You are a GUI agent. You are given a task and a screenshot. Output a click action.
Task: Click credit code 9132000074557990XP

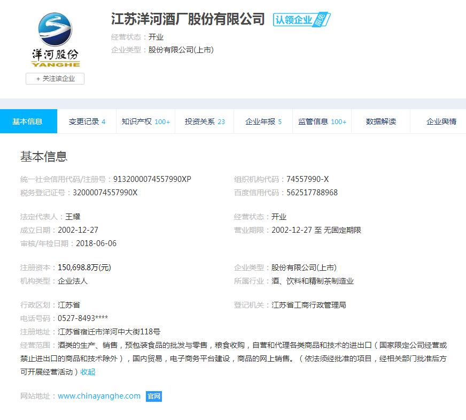(x=152, y=179)
